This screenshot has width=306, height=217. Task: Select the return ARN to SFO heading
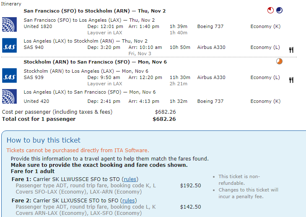(95, 62)
